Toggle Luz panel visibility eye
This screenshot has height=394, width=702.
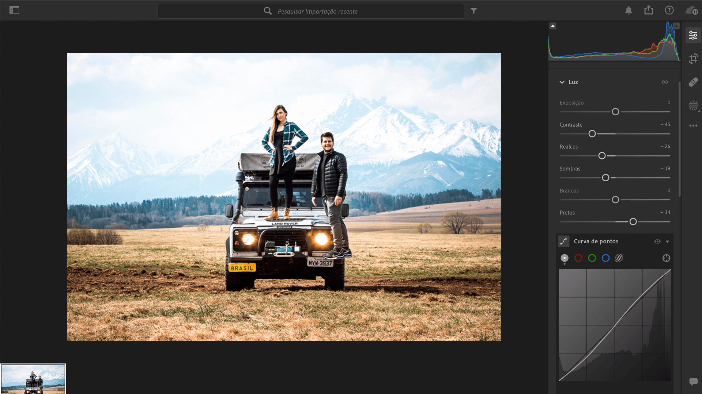pyautogui.click(x=665, y=82)
